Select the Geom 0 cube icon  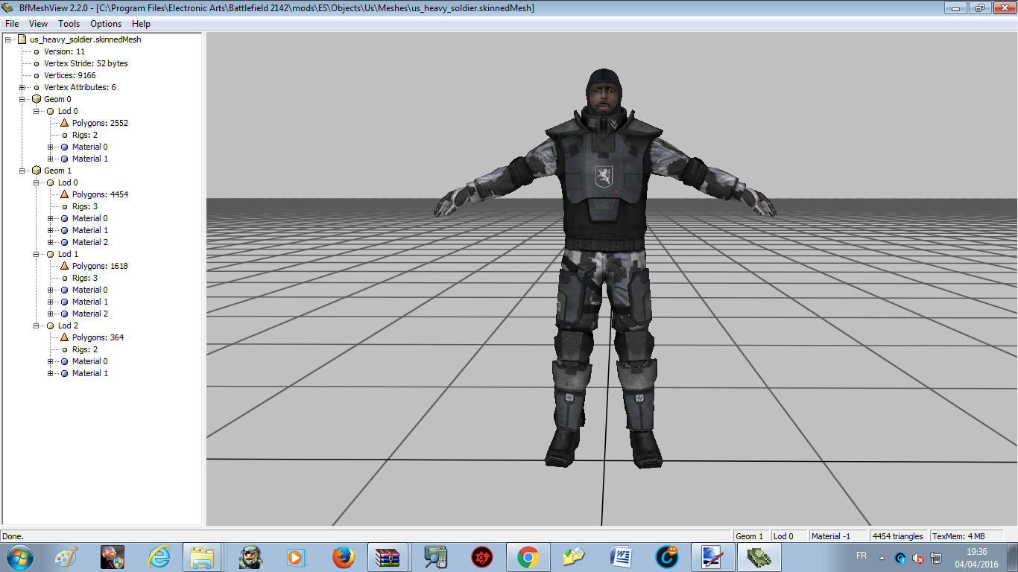pyautogui.click(x=36, y=99)
